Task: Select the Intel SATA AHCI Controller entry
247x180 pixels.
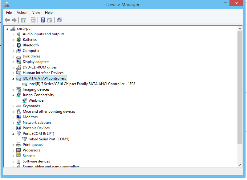Action: [x=82, y=84]
